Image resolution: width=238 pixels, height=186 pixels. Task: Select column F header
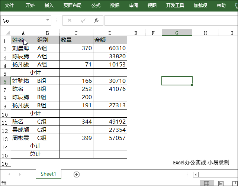(153, 33)
